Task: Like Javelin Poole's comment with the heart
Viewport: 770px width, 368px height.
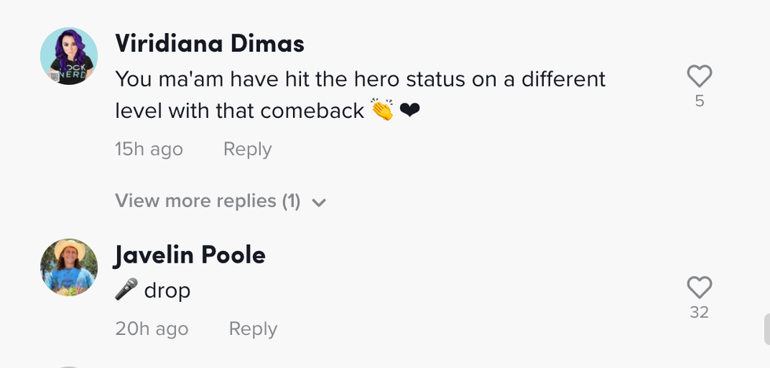Action: tap(698, 287)
